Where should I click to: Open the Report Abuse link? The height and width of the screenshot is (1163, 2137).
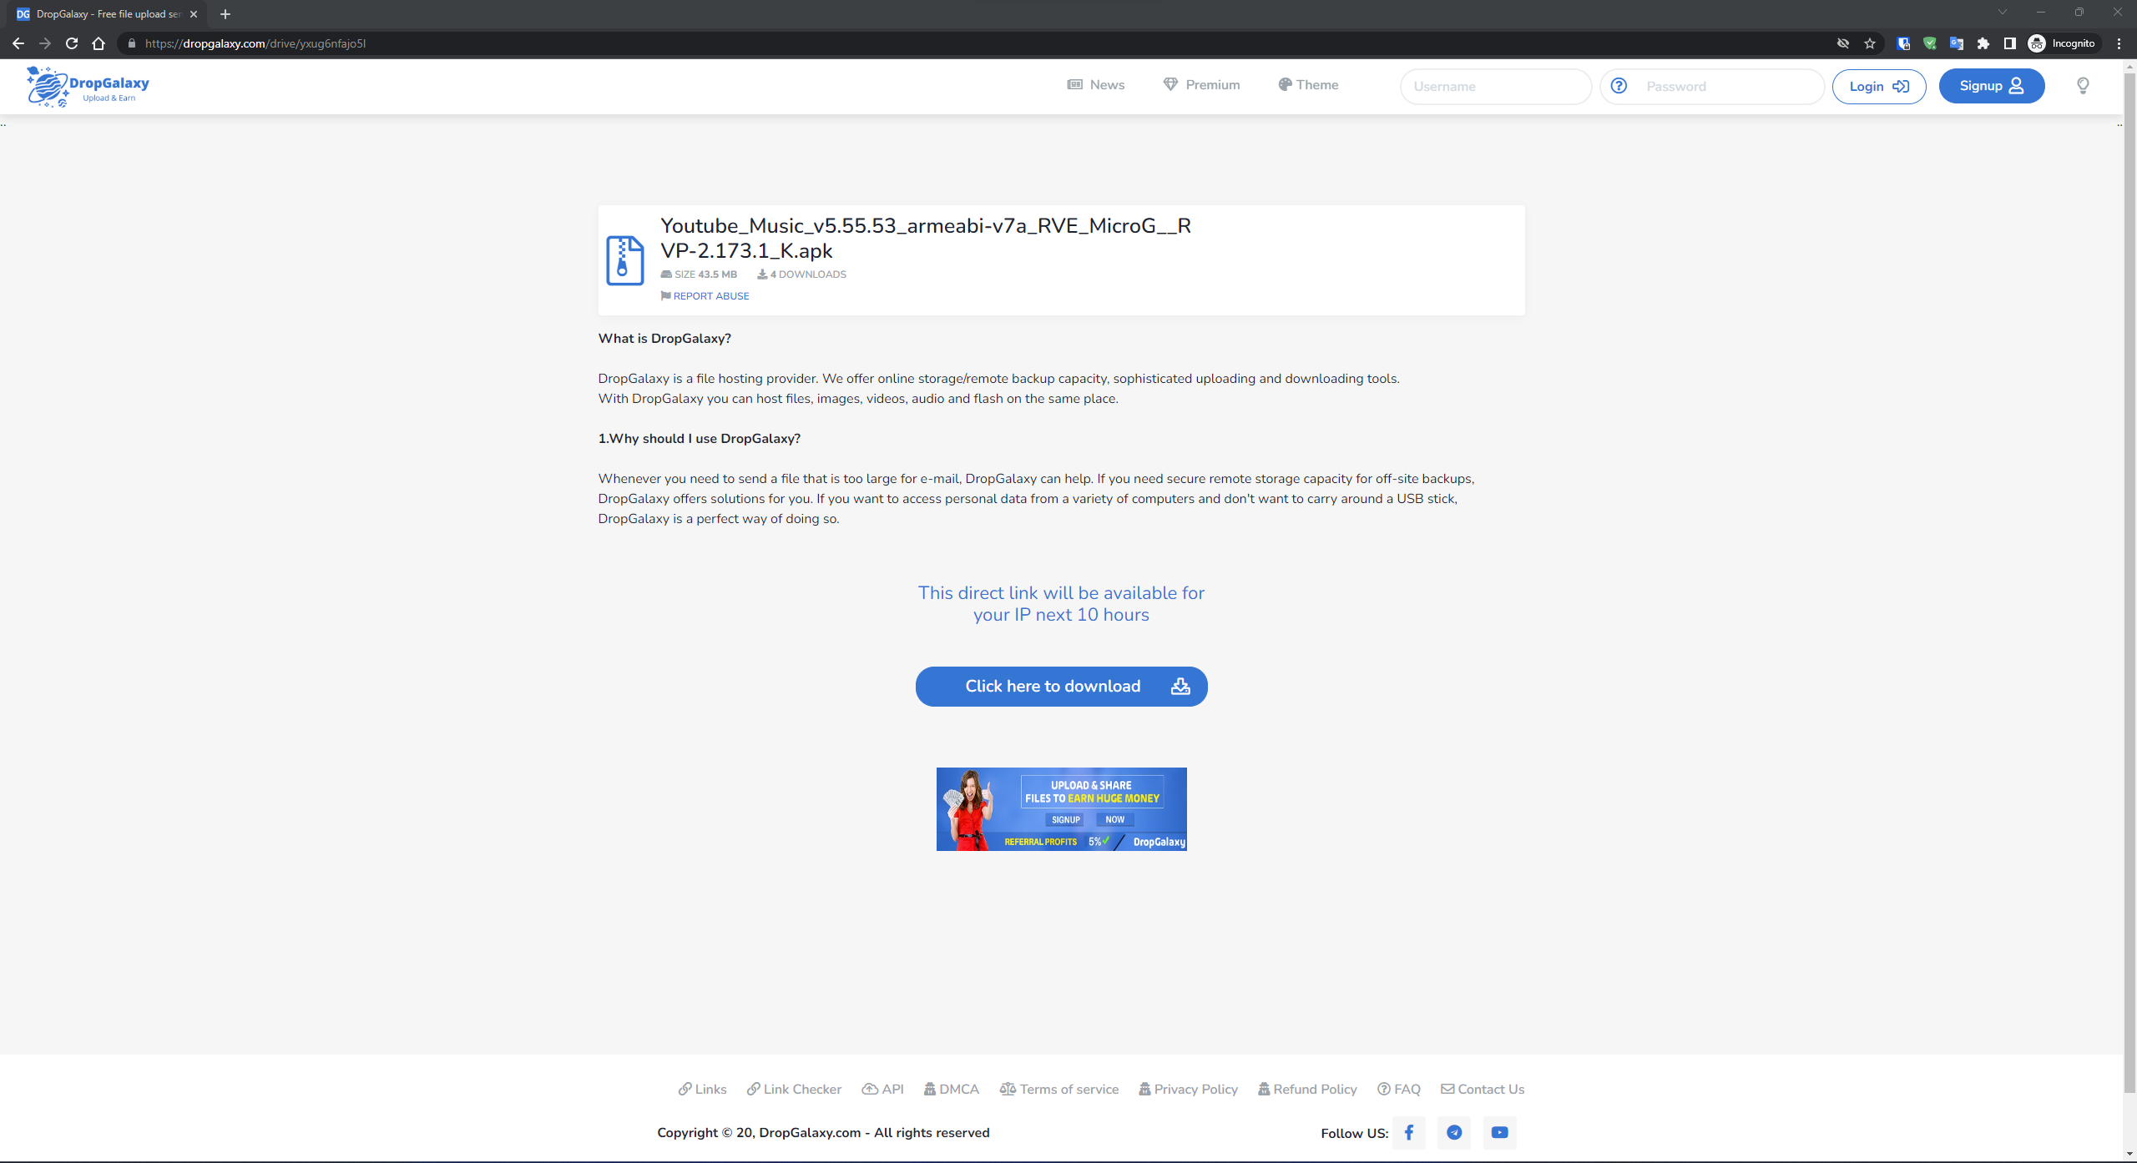click(705, 296)
